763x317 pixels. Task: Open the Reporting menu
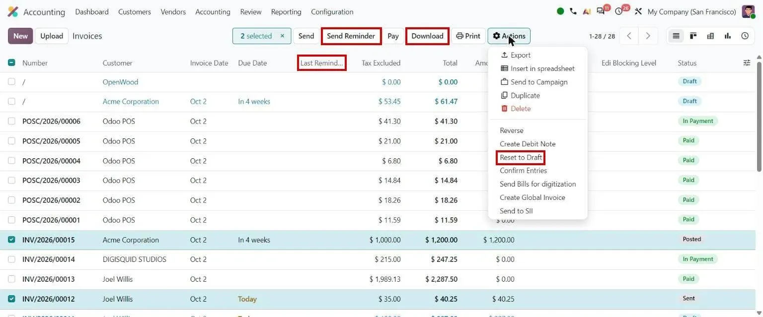pos(286,12)
